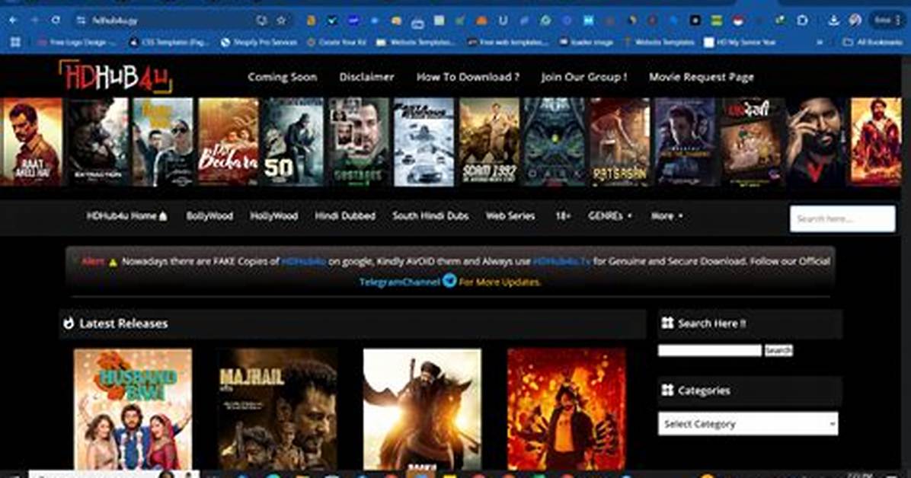911x478 pixels.
Task: Open Create Your Kit bookmark
Action: coord(337,42)
